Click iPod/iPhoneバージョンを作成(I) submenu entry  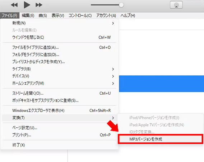[160, 118]
